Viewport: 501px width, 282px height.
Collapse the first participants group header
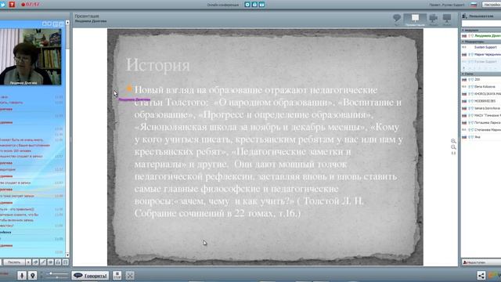coord(481,30)
